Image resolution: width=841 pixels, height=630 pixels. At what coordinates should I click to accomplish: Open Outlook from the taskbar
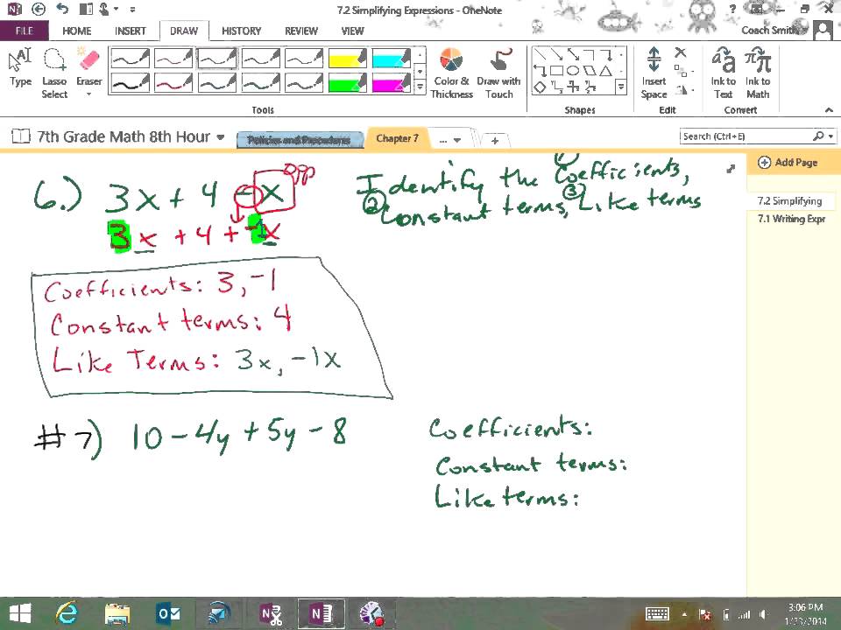pyautogui.click(x=168, y=612)
